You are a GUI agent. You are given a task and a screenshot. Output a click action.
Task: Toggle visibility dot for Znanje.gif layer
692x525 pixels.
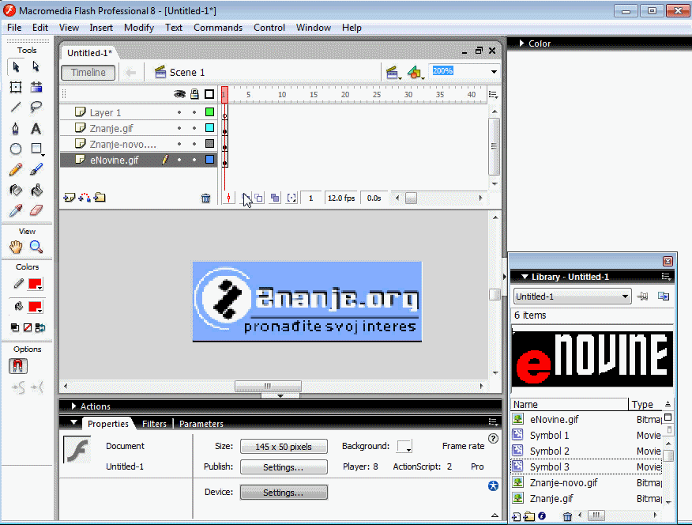point(179,129)
